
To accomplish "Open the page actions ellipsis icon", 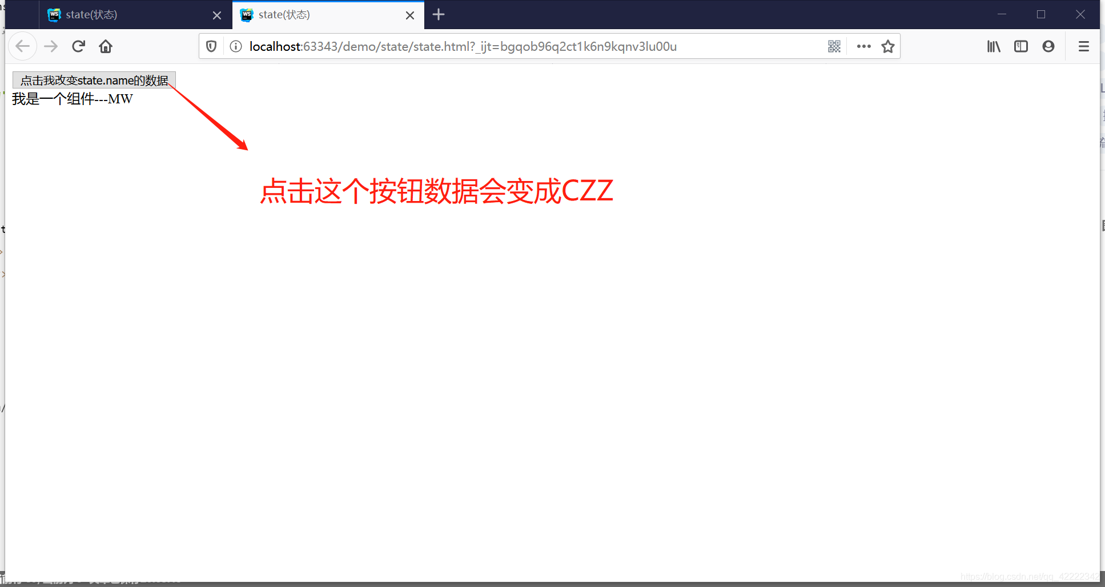I will point(863,46).
